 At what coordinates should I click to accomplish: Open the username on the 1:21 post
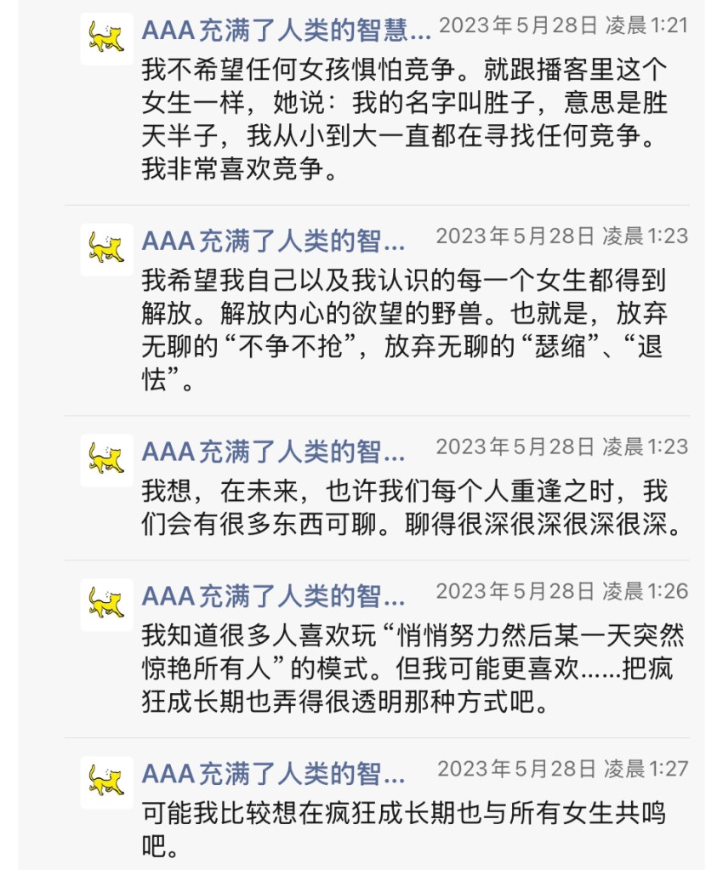click(286, 31)
